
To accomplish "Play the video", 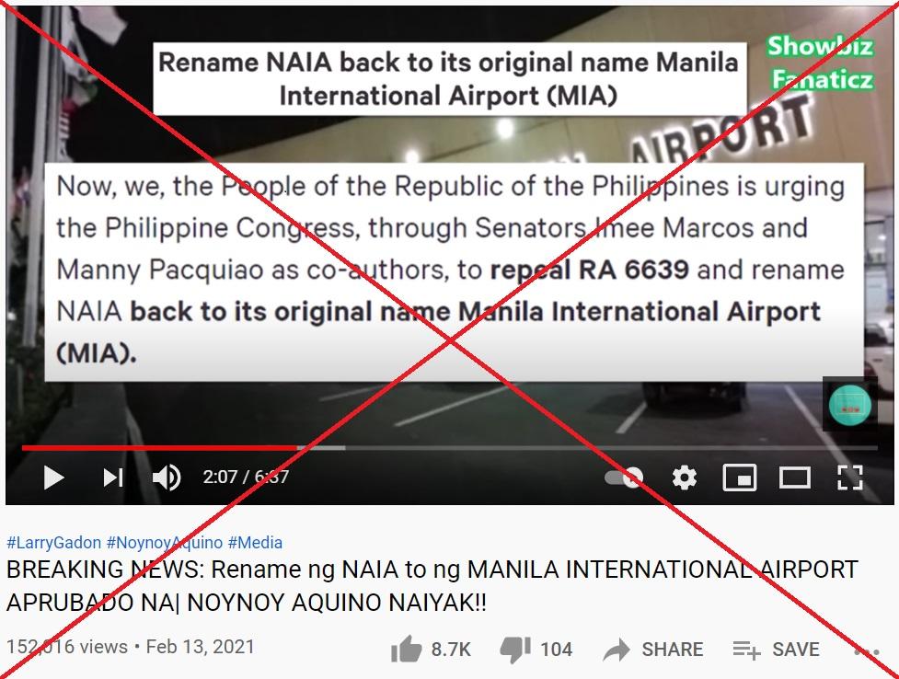I will 53,478.
